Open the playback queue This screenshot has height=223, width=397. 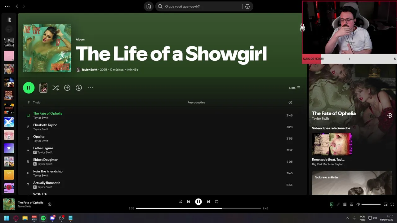click(345, 204)
